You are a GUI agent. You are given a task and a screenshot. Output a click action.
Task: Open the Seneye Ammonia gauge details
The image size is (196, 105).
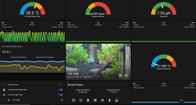click(x=98, y=9)
